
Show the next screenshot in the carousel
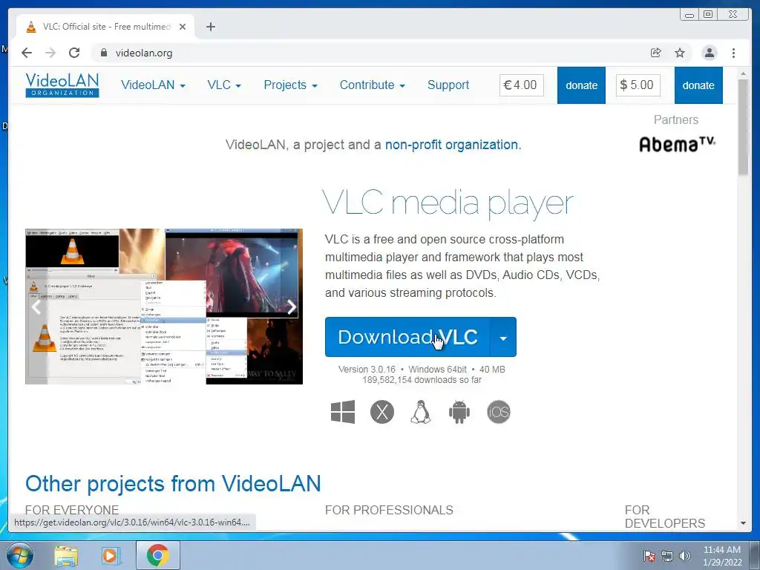pos(291,307)
